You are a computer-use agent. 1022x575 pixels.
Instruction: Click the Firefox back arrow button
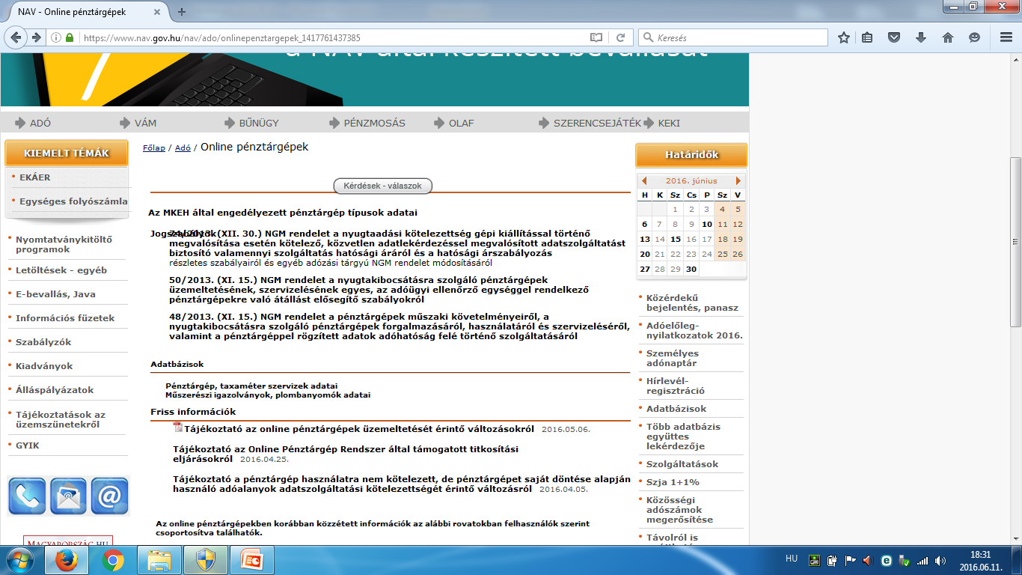pyautogui.click(x=15, y=37)
